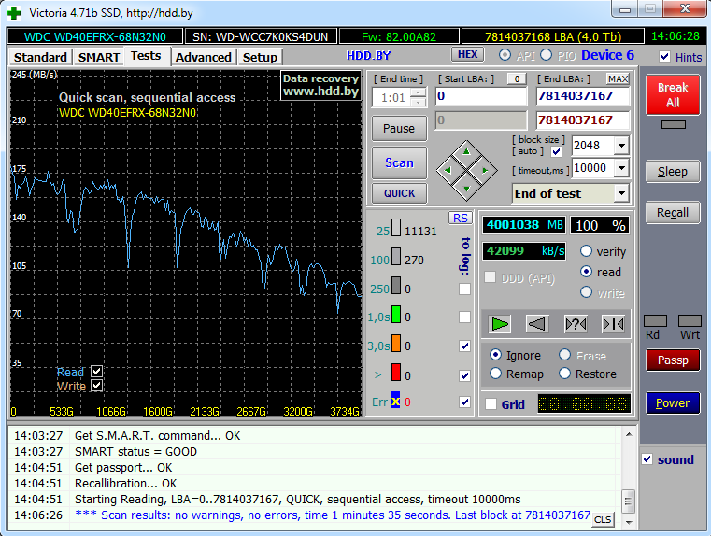Disable the sound checkbox
The width and height of the screenshot is (711, 536).
pyautogui.click(x=647, y=459)
